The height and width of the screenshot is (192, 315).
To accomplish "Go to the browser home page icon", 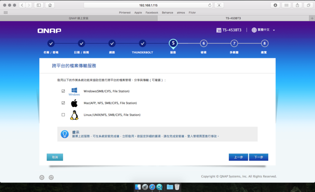I will tap(50, 5).
